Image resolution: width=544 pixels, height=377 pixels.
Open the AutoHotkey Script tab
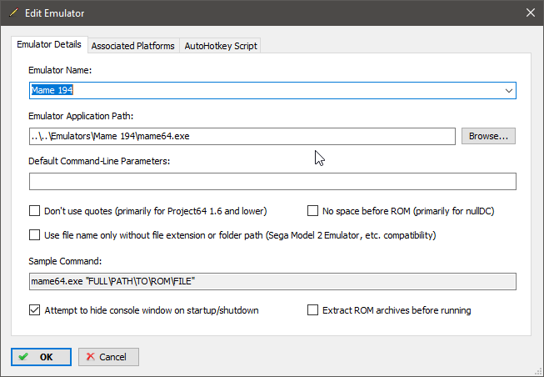point(221,46)
